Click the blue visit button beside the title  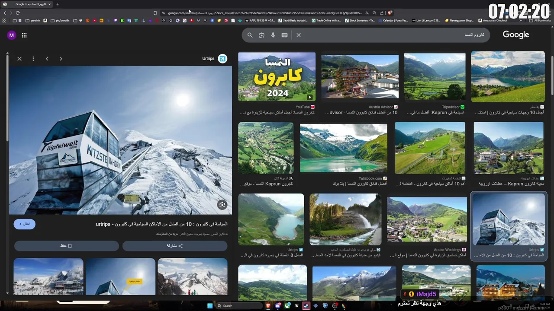[25, 224]
